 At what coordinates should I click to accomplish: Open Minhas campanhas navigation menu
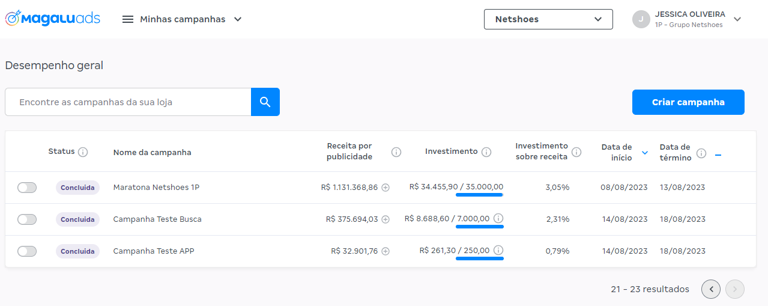[x=182, y=19]
